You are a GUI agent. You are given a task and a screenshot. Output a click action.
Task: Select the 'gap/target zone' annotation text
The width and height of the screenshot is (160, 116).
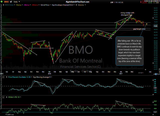(x=139, y=29)
